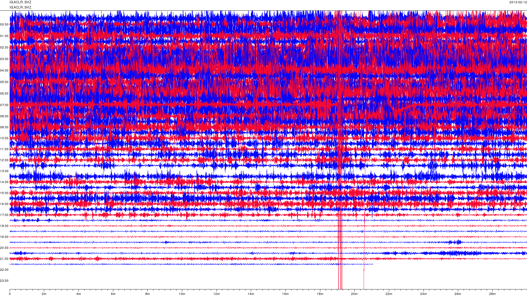Select the 20:30 time label

click(x=4, y=248)
